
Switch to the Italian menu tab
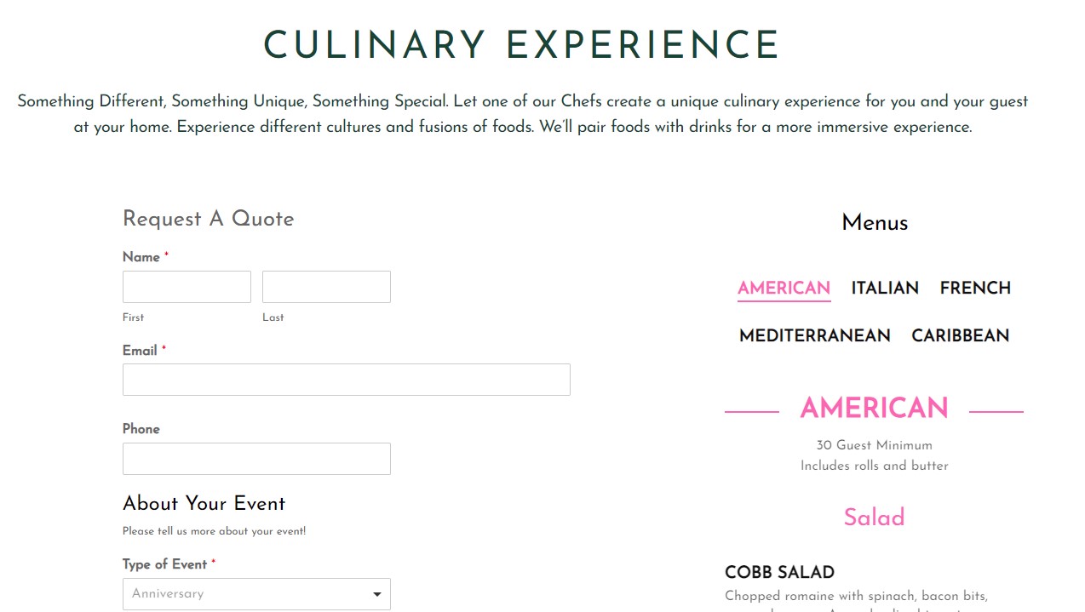coord(885,288)
